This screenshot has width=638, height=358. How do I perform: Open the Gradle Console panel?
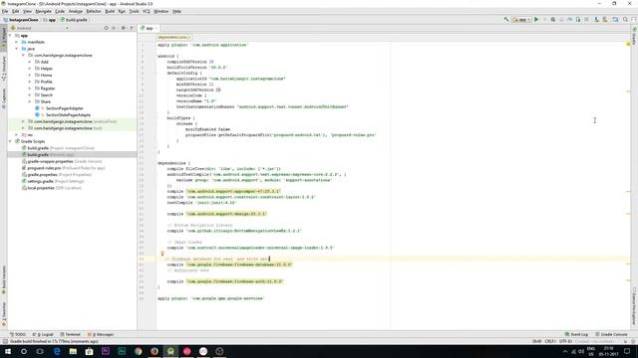click(611, 334)
